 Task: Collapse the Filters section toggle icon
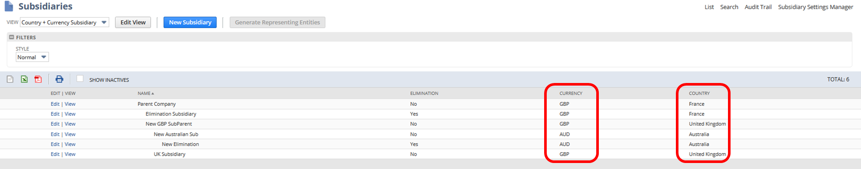click(12, 37)
